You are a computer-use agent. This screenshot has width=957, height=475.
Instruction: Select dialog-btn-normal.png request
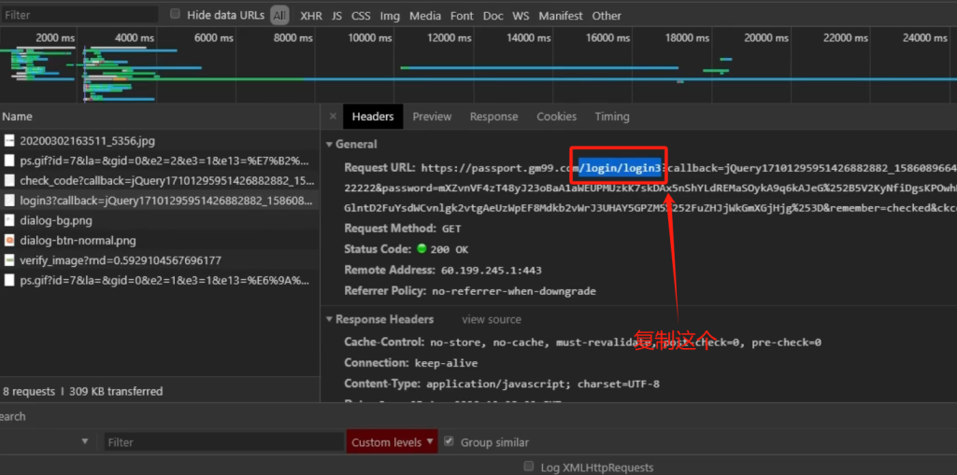point(160,240)
